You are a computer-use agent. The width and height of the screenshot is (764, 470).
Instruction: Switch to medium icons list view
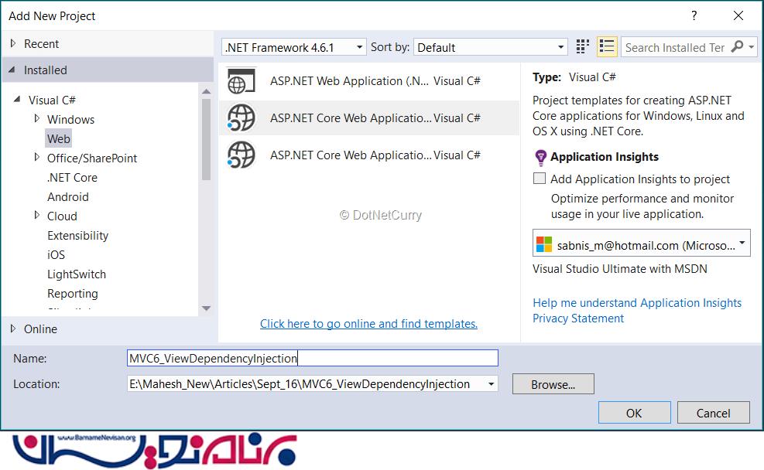pyautogui.click(x=607, y=47)
